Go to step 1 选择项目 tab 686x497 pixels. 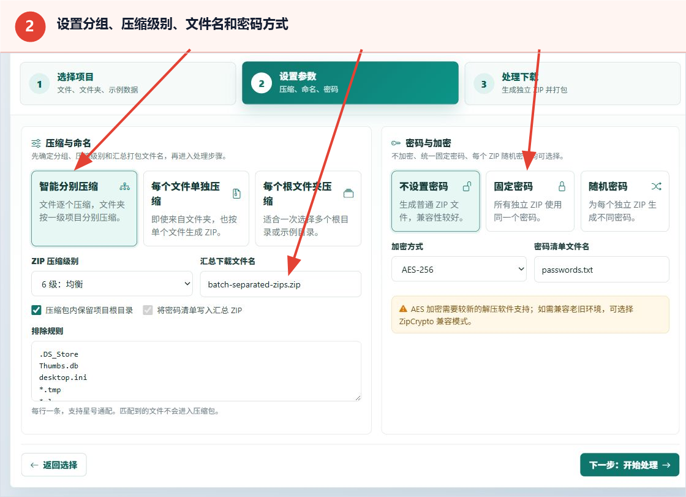(128, 83)
